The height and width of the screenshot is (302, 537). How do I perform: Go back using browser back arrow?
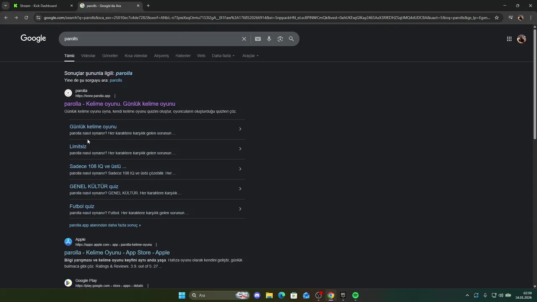[x=6, y=18]
